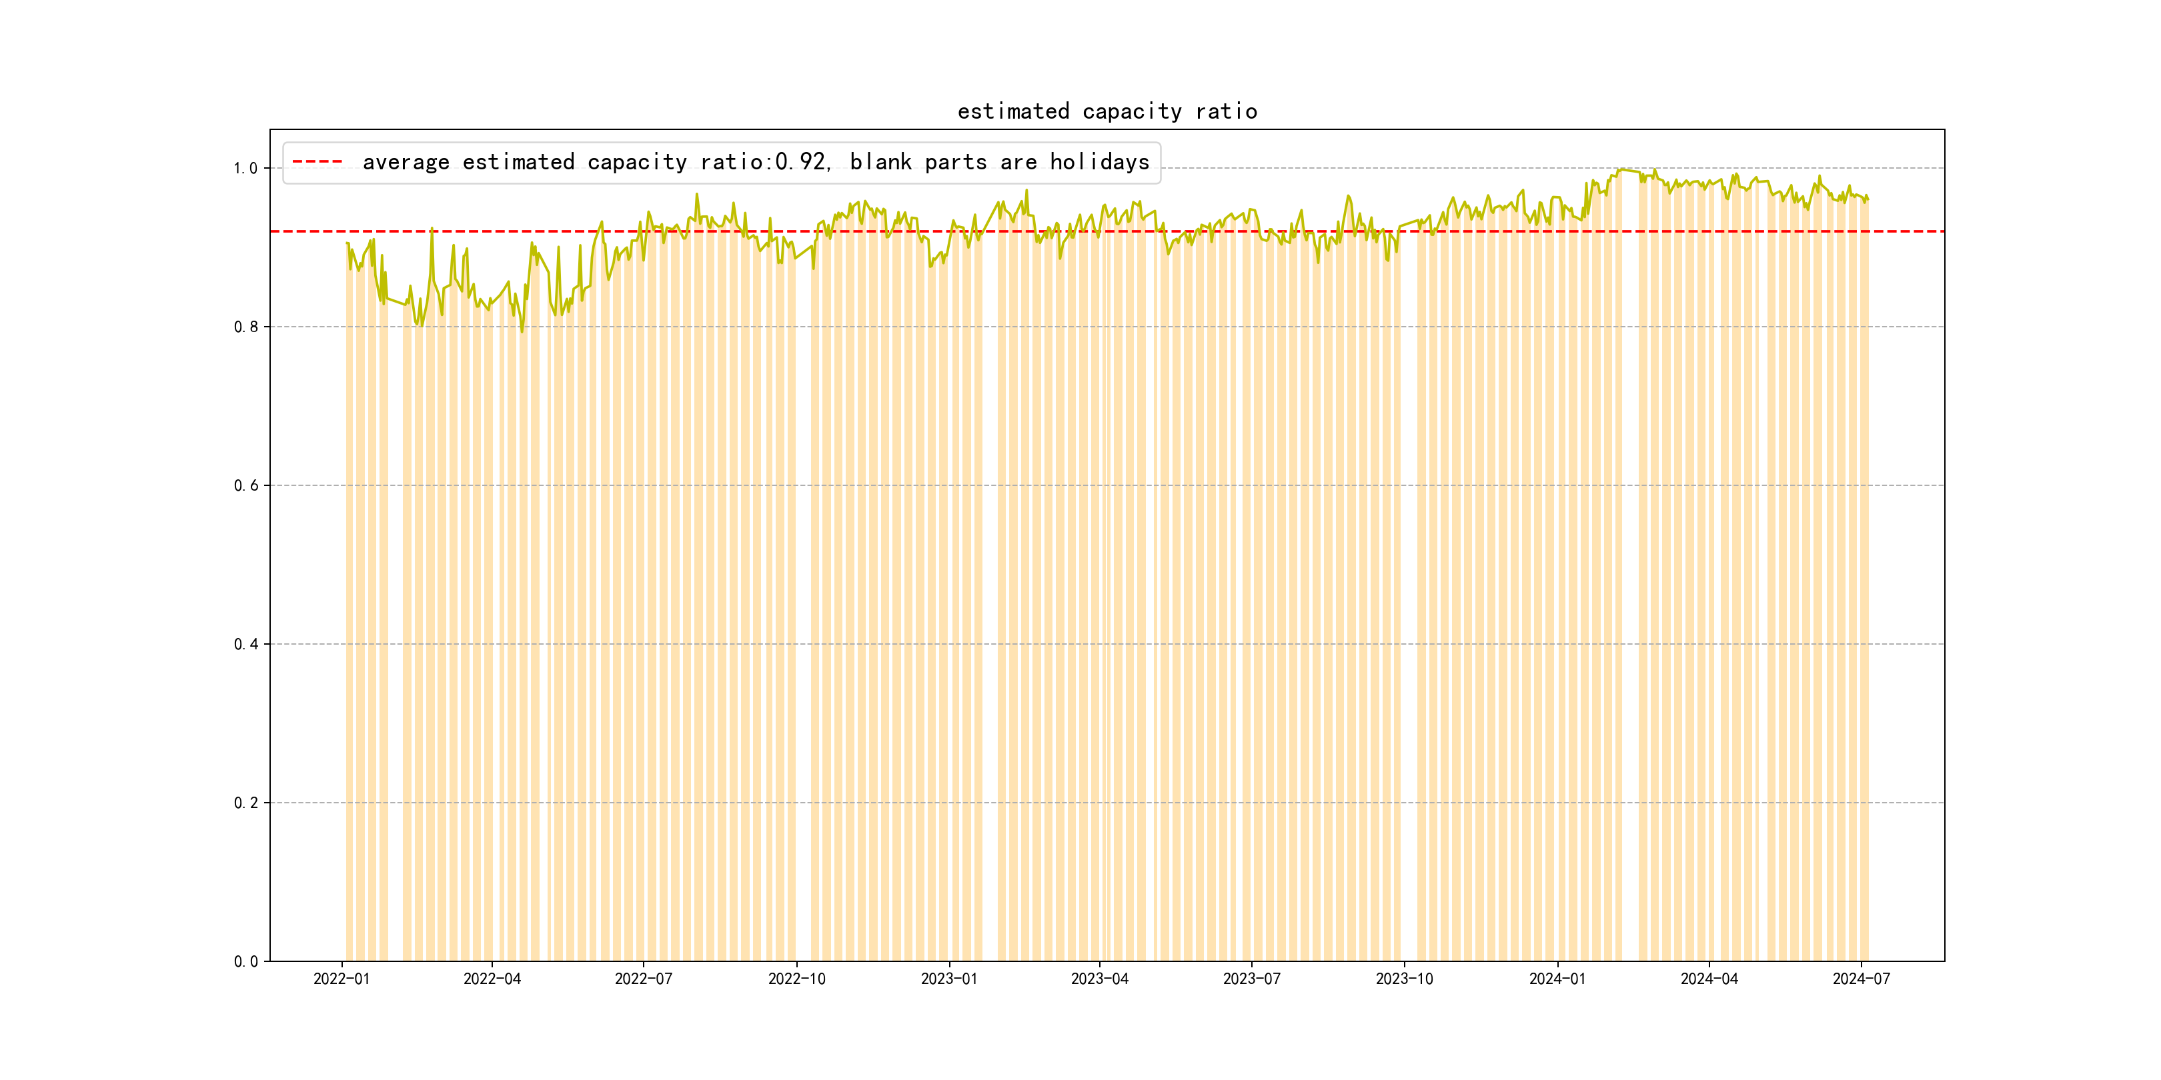The height and width of the screenshot is (1080, 2161).
Task: Click the 2022-10 x-axis tick label
Action: coord(797,979)
